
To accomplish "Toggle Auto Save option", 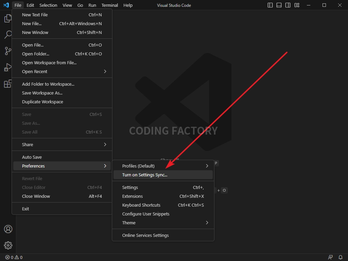I will [62, 157].
